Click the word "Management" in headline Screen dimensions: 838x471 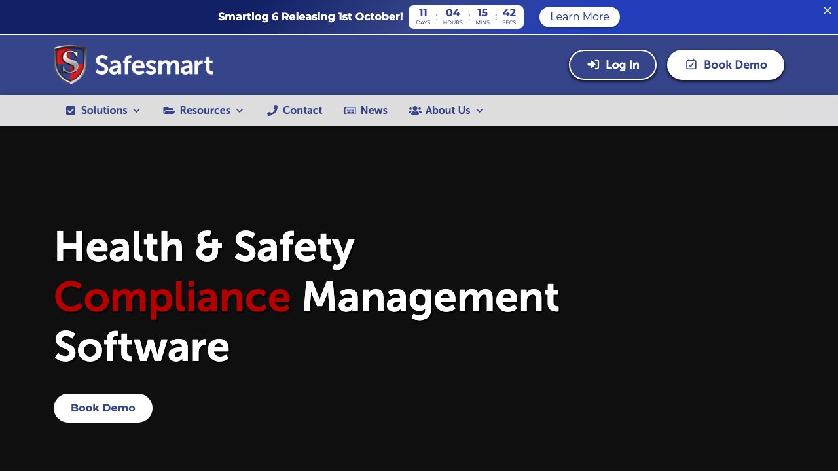point(431,298)
